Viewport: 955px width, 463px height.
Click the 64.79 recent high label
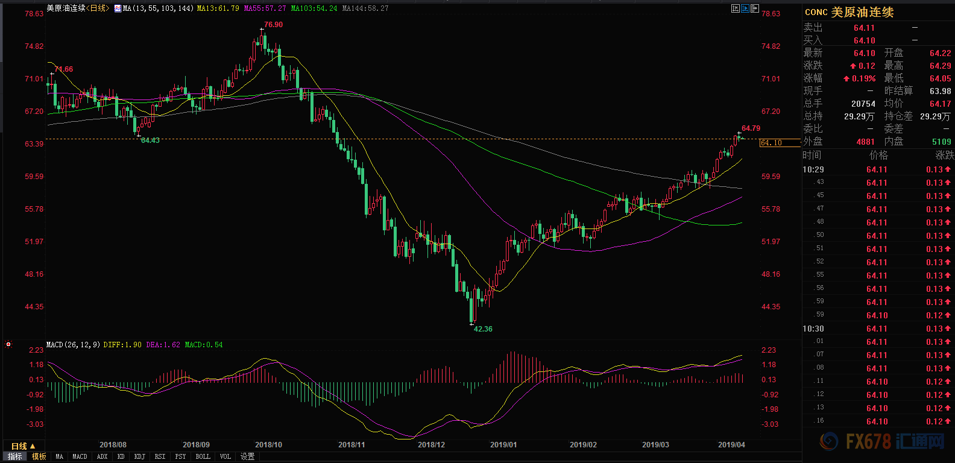(751, 128)
